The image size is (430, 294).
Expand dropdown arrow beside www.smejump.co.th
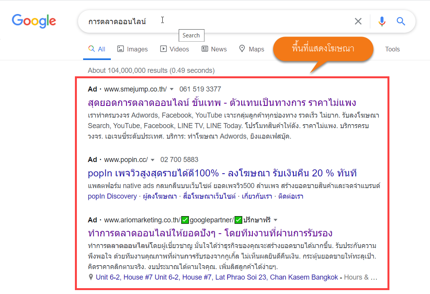172,89
